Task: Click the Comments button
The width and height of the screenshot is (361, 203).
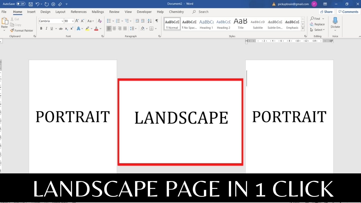Action: [x=348, y=12]
